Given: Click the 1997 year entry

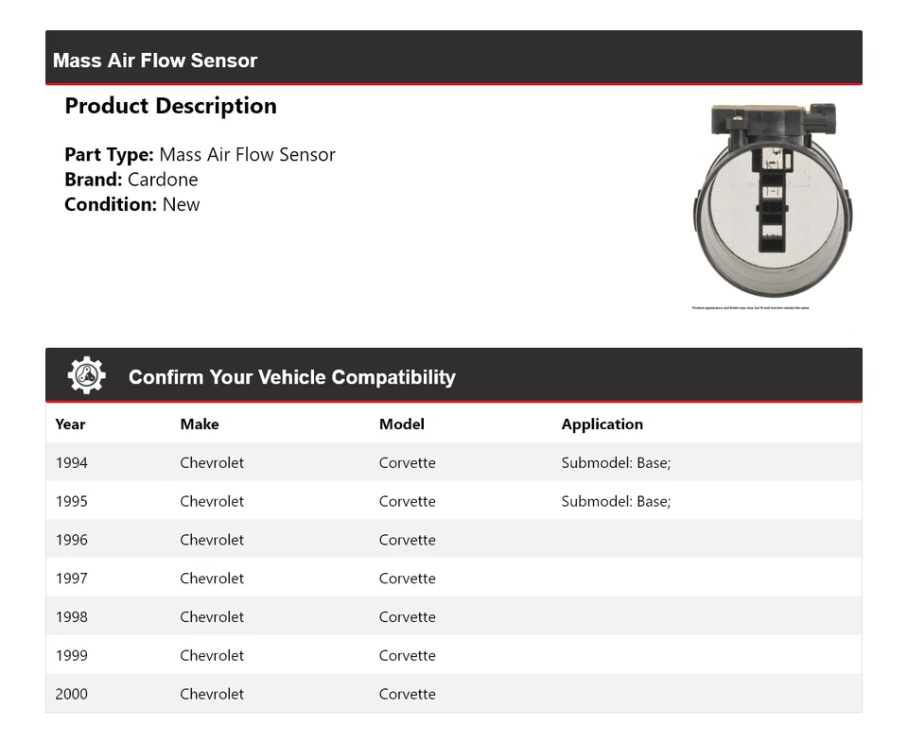Looking at the screenshot, I should tap(72, 579).
